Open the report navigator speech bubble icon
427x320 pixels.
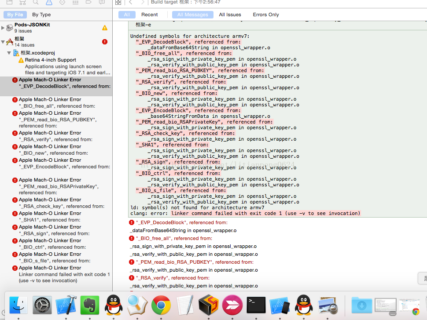102,3
